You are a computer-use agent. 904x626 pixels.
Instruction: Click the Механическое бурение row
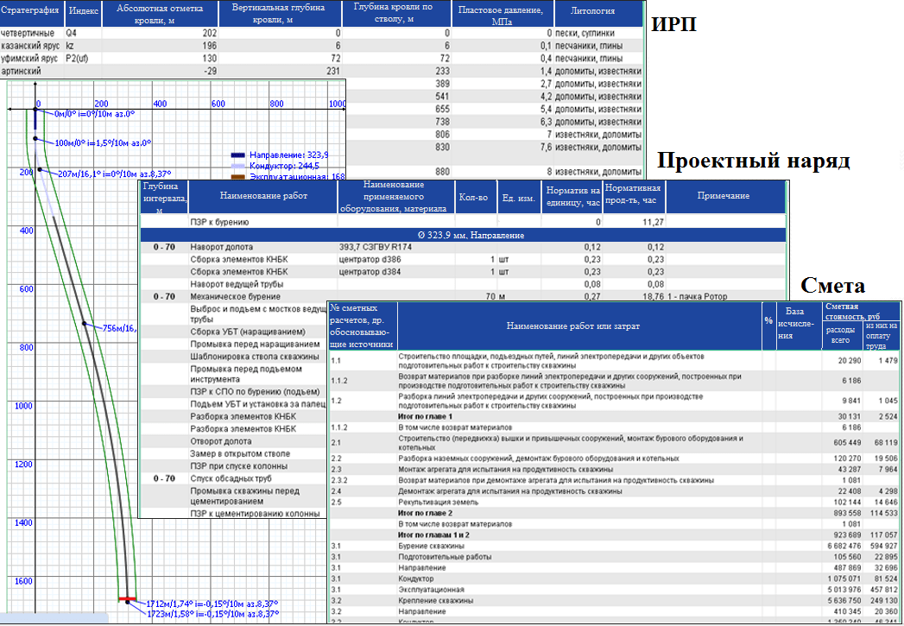coord(463,297)
